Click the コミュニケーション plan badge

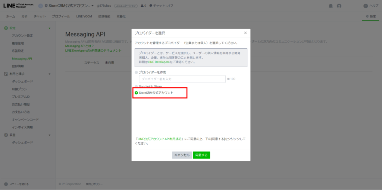(126, 6)
